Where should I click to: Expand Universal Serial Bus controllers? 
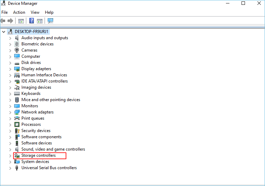(10, 168)
